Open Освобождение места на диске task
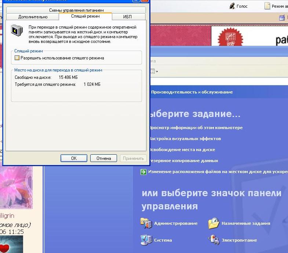This screenshot has height=253, width=288. 182,150
